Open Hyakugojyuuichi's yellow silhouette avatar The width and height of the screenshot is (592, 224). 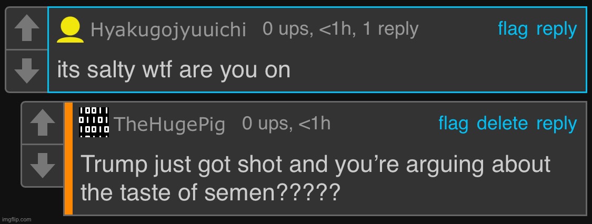coord(70,30)
